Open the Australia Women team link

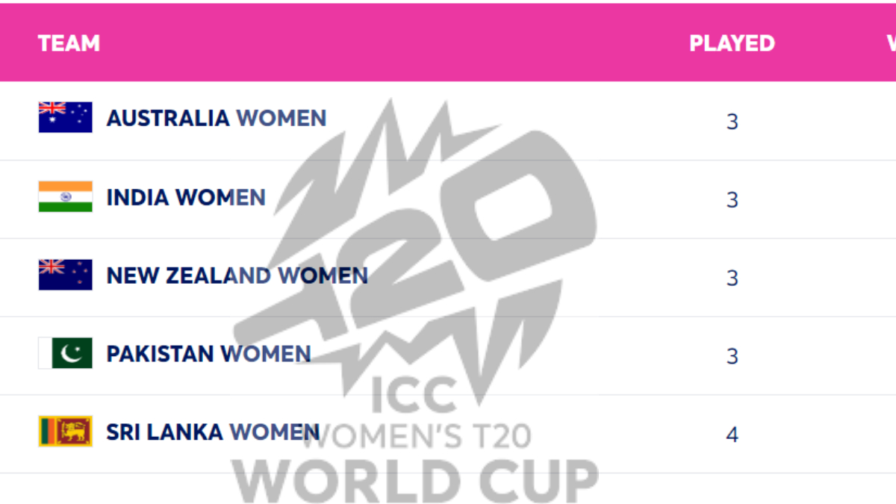216,118
